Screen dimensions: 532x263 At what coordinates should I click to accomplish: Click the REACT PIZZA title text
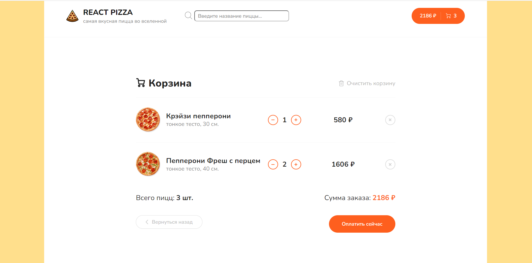(108, 12)
